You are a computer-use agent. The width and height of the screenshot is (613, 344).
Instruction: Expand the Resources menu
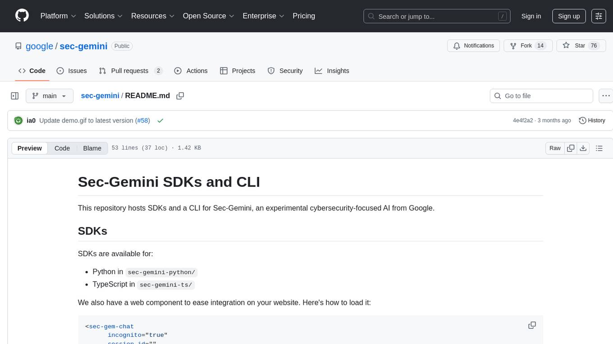click(153, 16)
